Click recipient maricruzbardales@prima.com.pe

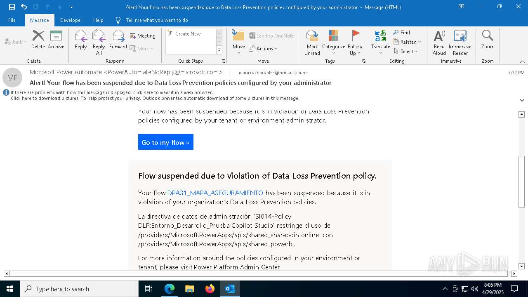click(x=273, y=73)
